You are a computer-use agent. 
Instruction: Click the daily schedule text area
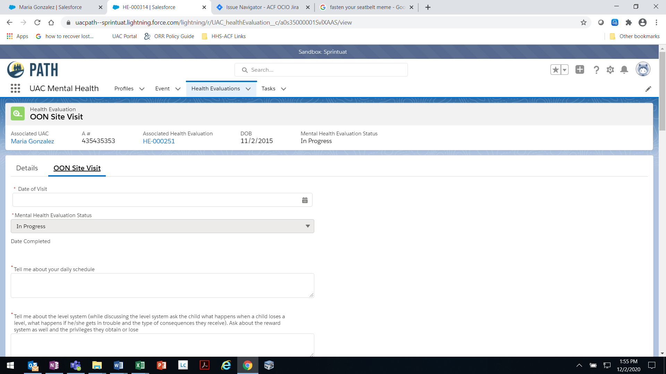coord(162,285)
